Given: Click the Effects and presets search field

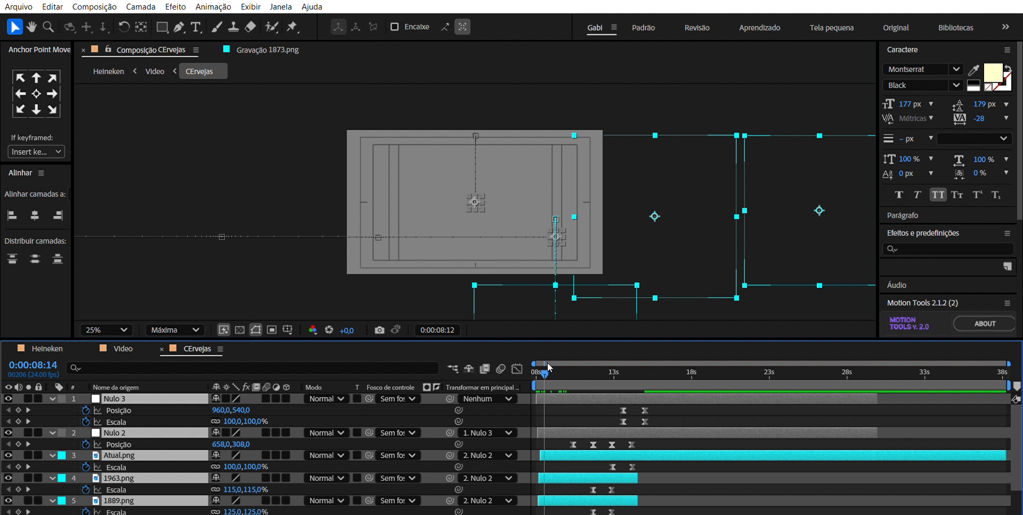Looking at the screenshot, I should point(948,248).
